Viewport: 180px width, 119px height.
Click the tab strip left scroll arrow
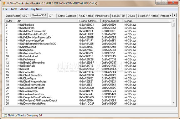point(171,15)
